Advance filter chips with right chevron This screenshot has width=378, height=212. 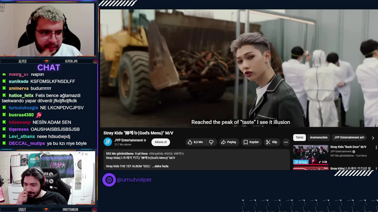[x=373, y=138]
